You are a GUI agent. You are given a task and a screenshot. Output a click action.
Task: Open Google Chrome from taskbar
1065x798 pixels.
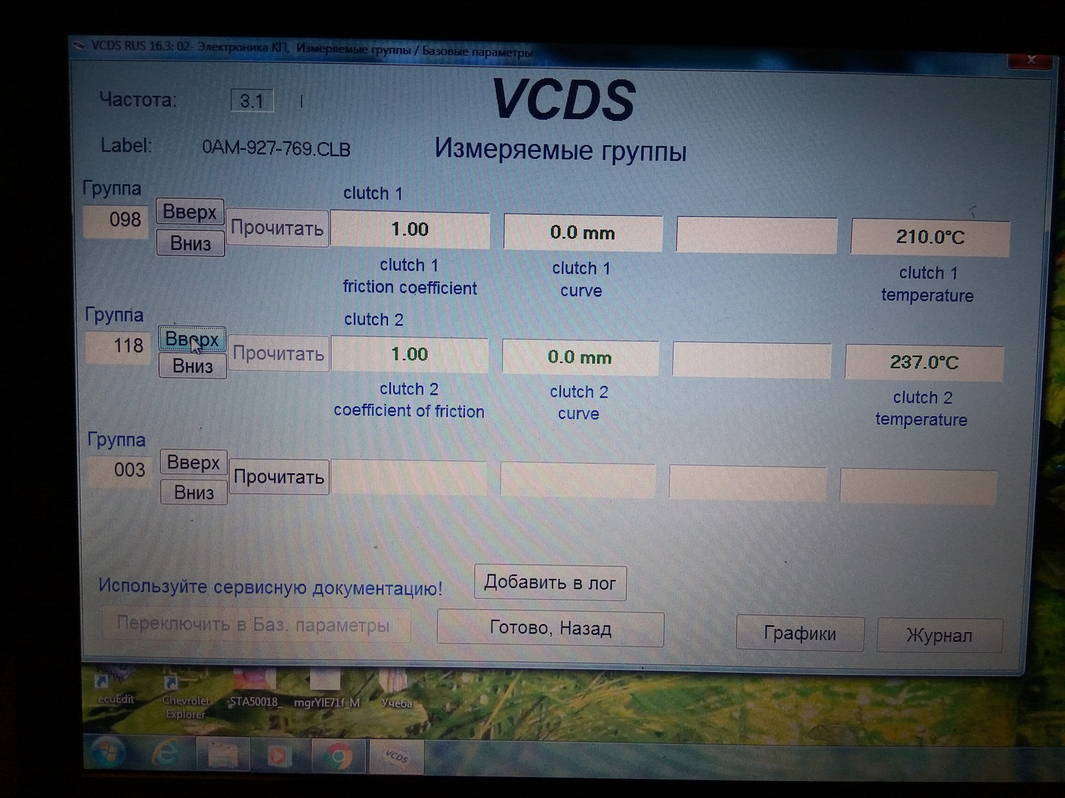[338, 757]
